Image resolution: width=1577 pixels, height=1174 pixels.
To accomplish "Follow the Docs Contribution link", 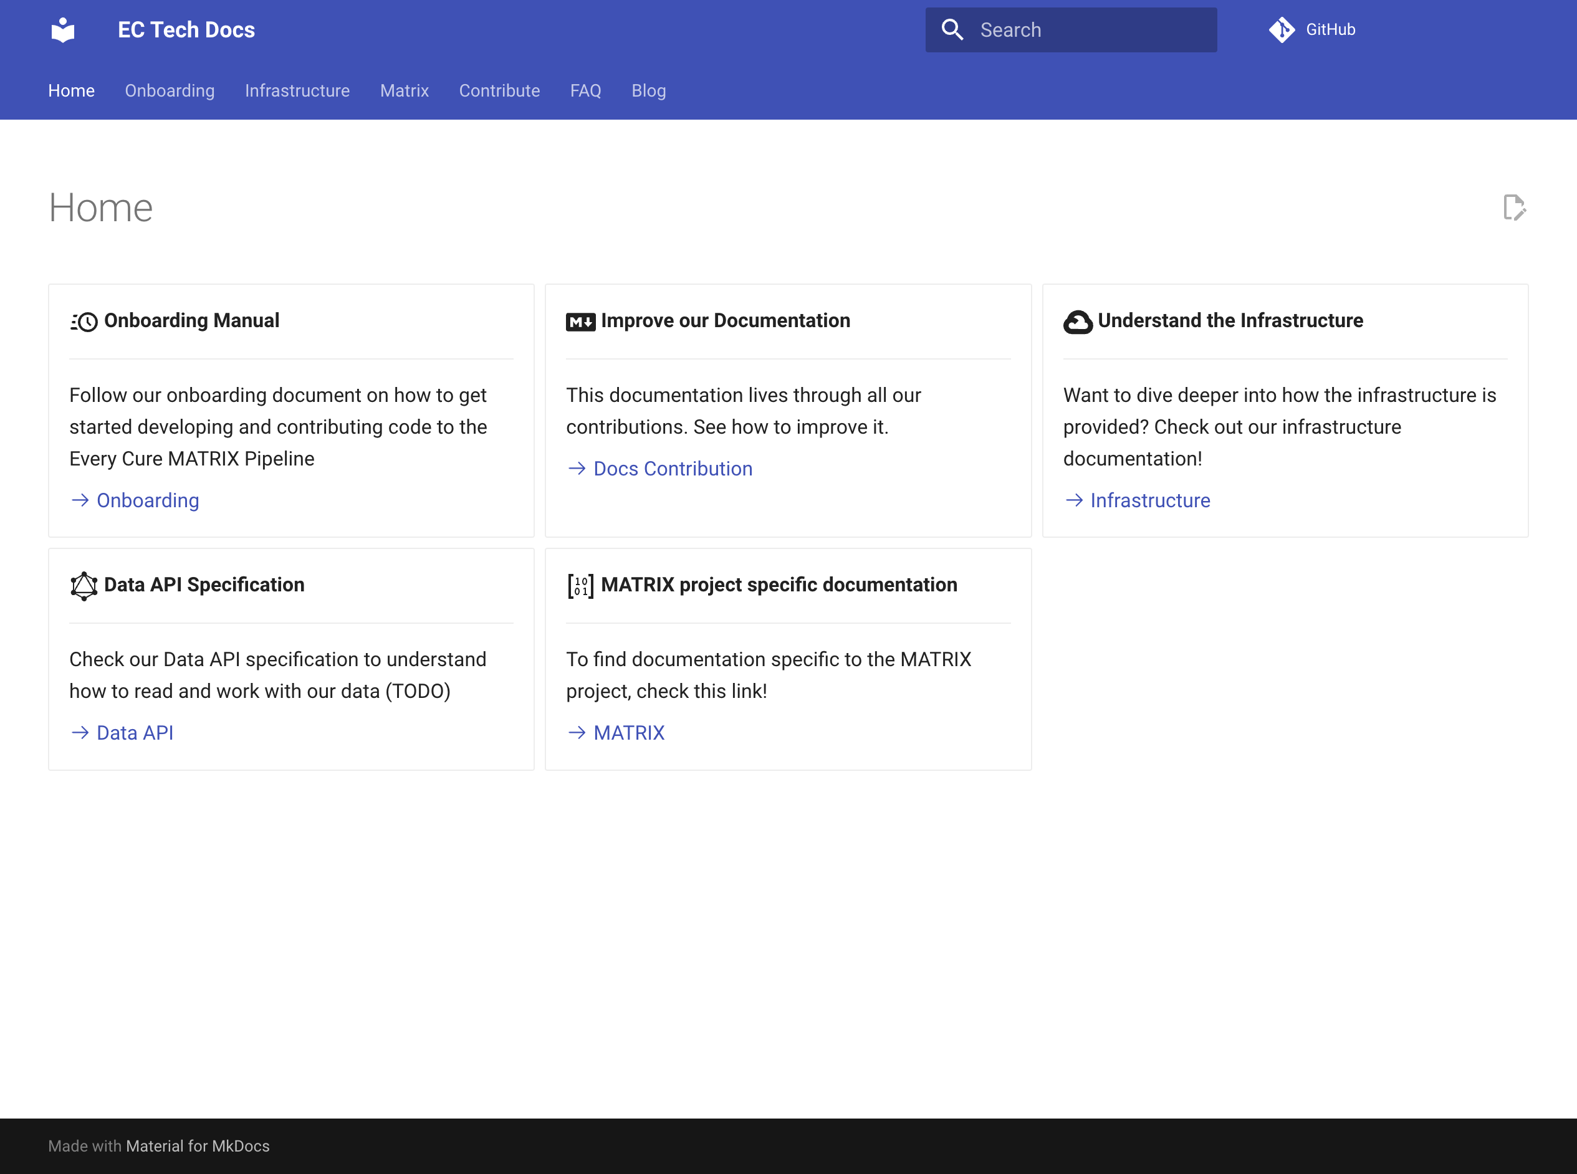I will tap(673, 469).
